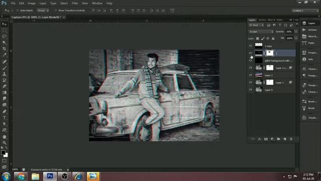Screen dimensions: 321x181
Task: Click the foreground color swatch
Action: click(x=3, y=152)
